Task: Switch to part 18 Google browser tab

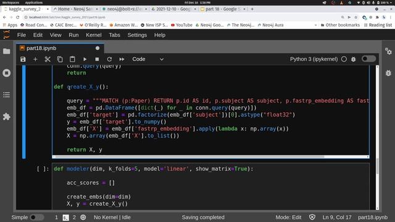Action: 223,9
